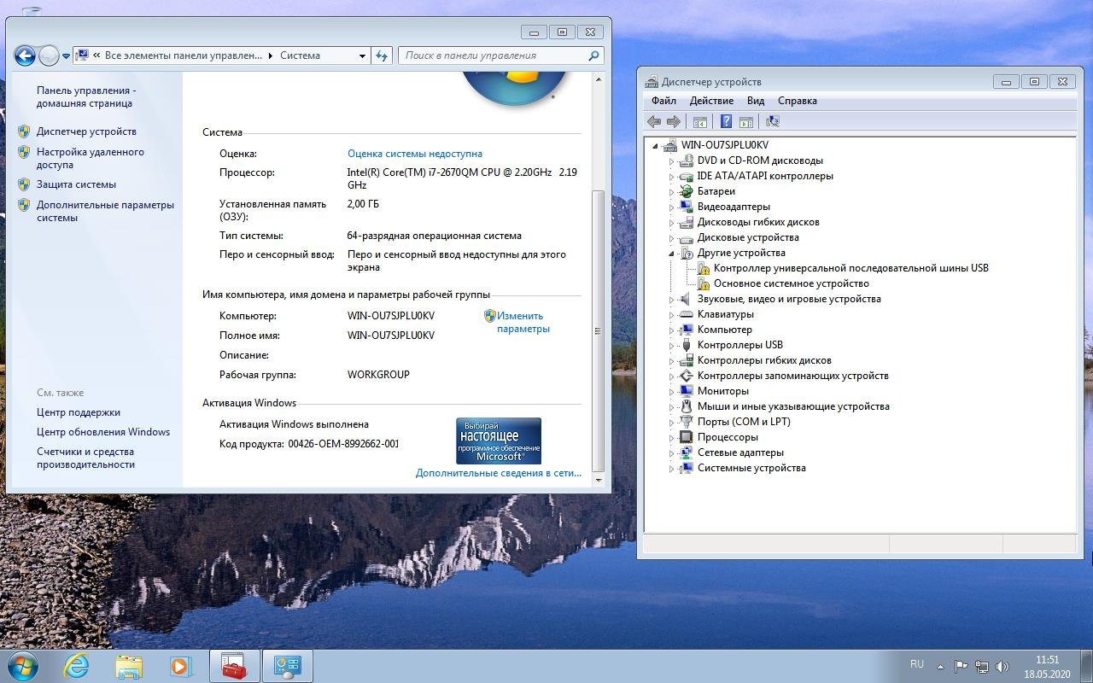Viewport: 1093px width, 683px height.
Task: Click the Система breadcrumb in address bar
Action: 300,55
